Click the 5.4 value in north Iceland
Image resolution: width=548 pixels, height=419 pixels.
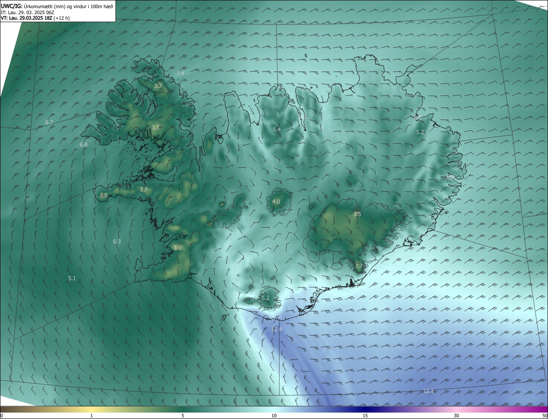coord(277,129)
